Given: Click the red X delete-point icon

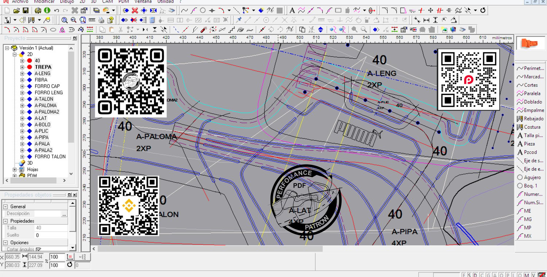Looking at the screenshot, I should (135, 10).
